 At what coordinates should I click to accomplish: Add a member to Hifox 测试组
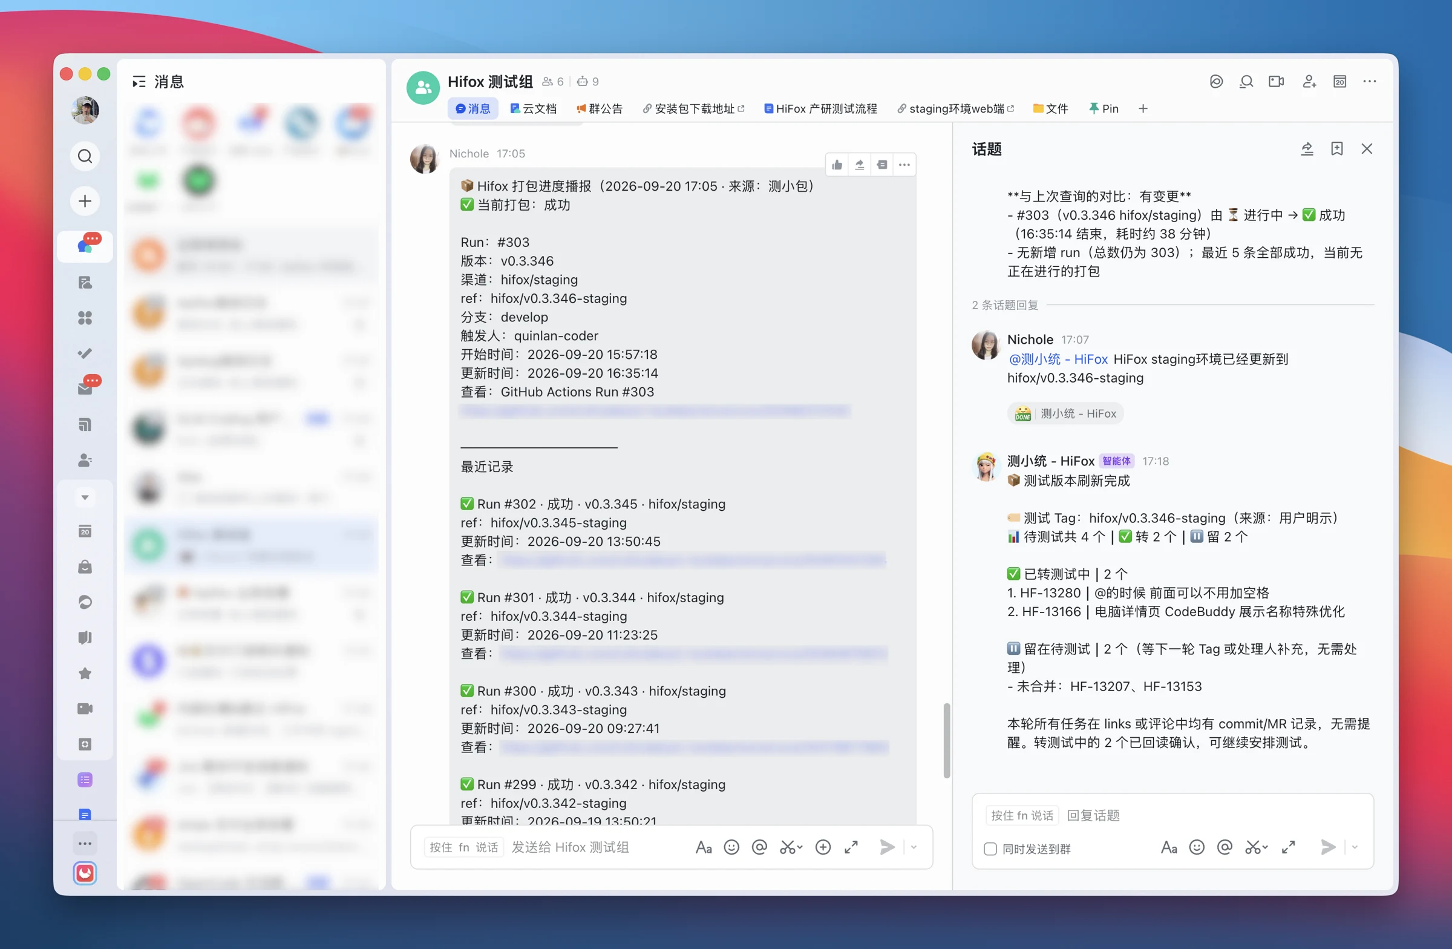[x=1309, y=82]
